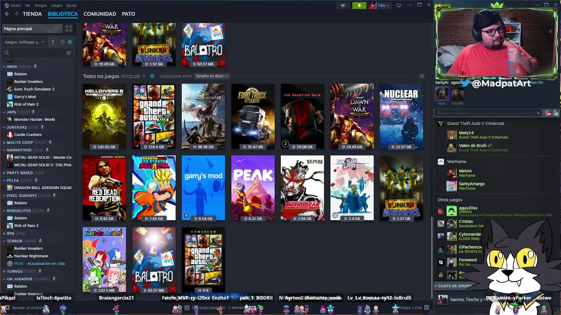The height and width of the screenshot is (315, 561).
Task: Toggle the recent activity clock filter
Action: (x=62, y=42)
